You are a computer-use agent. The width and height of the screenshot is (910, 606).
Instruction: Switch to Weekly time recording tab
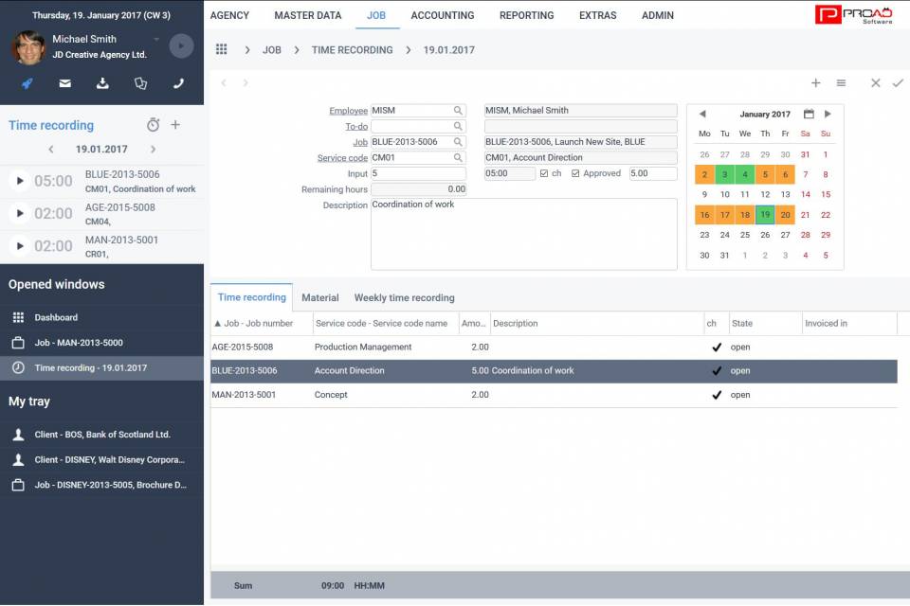coord(404,297)
